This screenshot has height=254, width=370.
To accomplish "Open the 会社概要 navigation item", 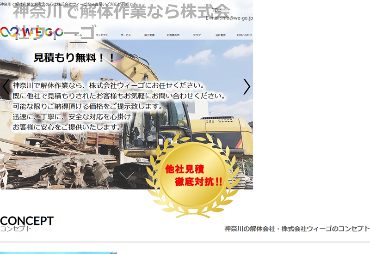I will 221,35.
